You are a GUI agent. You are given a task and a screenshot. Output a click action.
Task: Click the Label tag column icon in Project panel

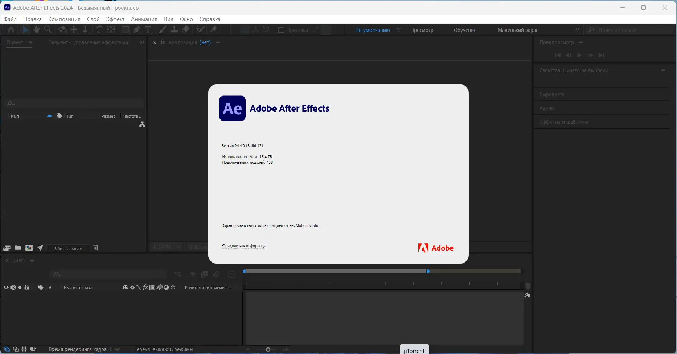coord(59,116)
